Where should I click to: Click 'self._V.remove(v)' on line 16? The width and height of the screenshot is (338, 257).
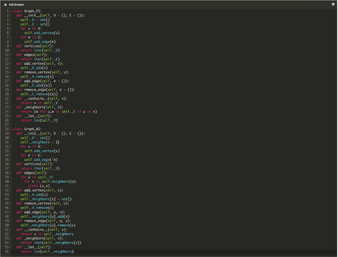[x=37, y=77]
